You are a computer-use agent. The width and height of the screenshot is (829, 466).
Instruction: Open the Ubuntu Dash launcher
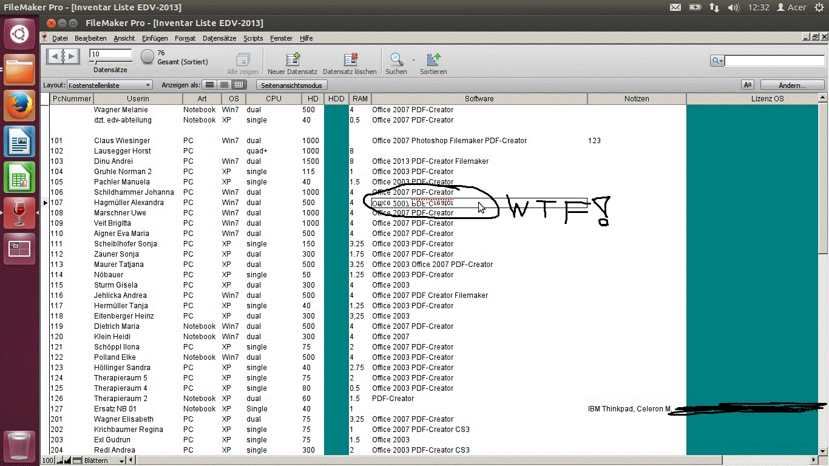19,33
